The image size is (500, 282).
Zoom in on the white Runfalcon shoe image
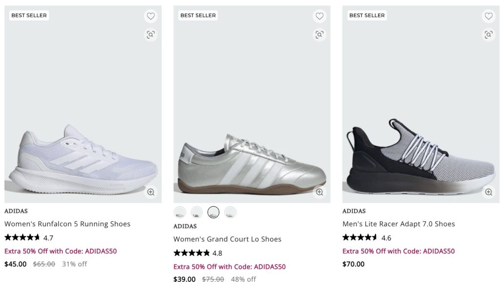pyautogui.click(x=151, y=192)
